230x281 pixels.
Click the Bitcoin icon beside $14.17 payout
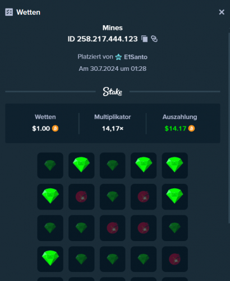coord(191,129)
